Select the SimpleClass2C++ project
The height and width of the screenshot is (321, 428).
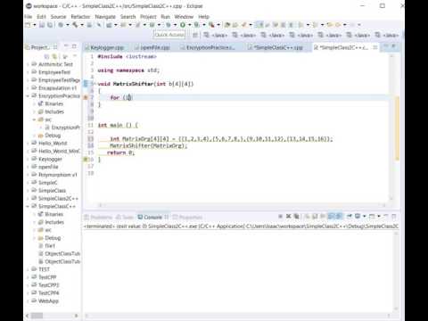[58, 198]
